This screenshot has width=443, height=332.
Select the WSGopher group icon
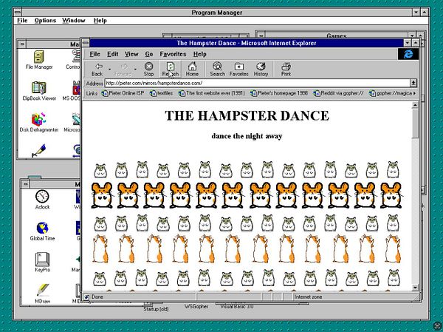tap(196, 306)
